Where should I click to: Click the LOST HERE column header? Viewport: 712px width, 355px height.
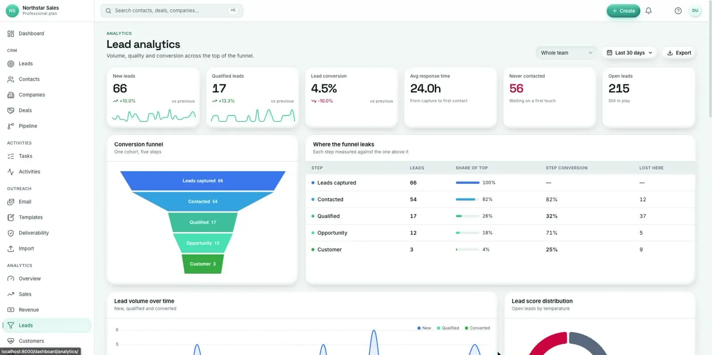click(651, 168)
